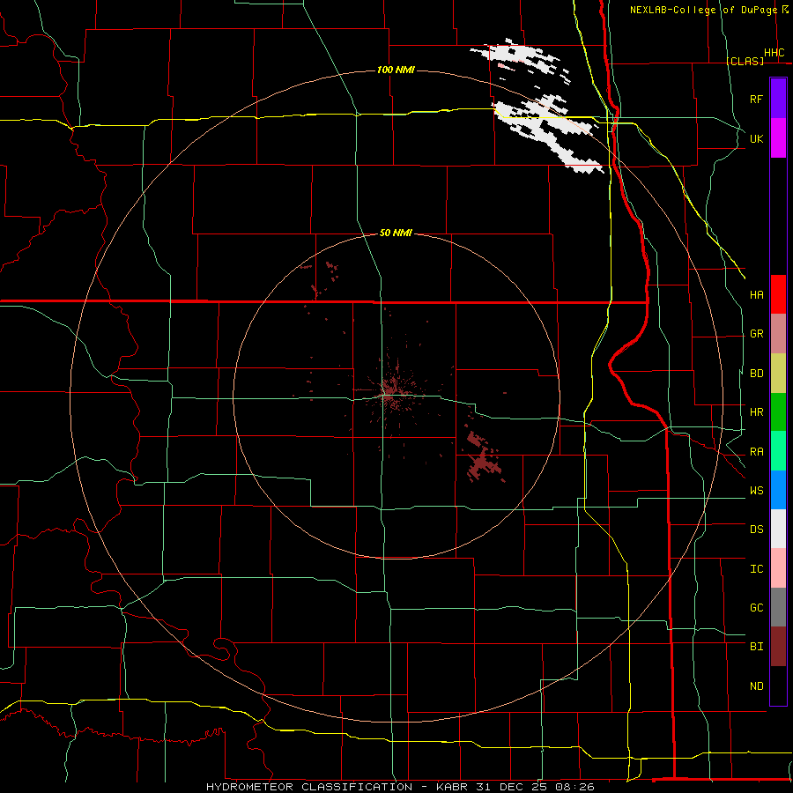Viewport: 793px width, 793px height.
Task: Select the light pink IC legend swatch
Action: 778,568
